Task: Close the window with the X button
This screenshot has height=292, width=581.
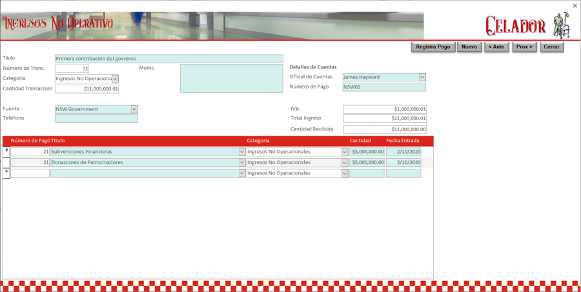Action: pyautogui.click(x=575, y=6)
